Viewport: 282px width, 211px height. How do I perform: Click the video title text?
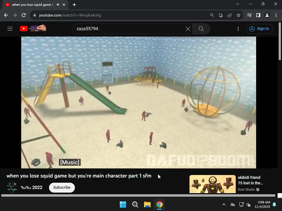coord(79,176)
